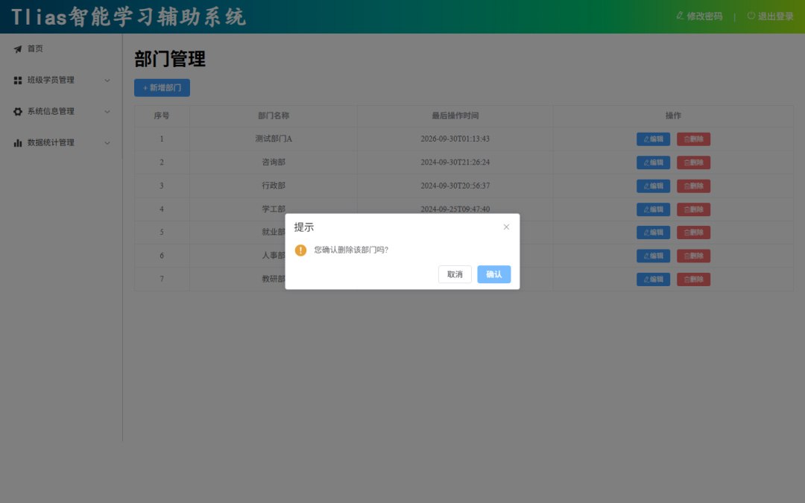Click 退出登录 link in header
This screenshot has width=805, height=503.
coord(770,16)
